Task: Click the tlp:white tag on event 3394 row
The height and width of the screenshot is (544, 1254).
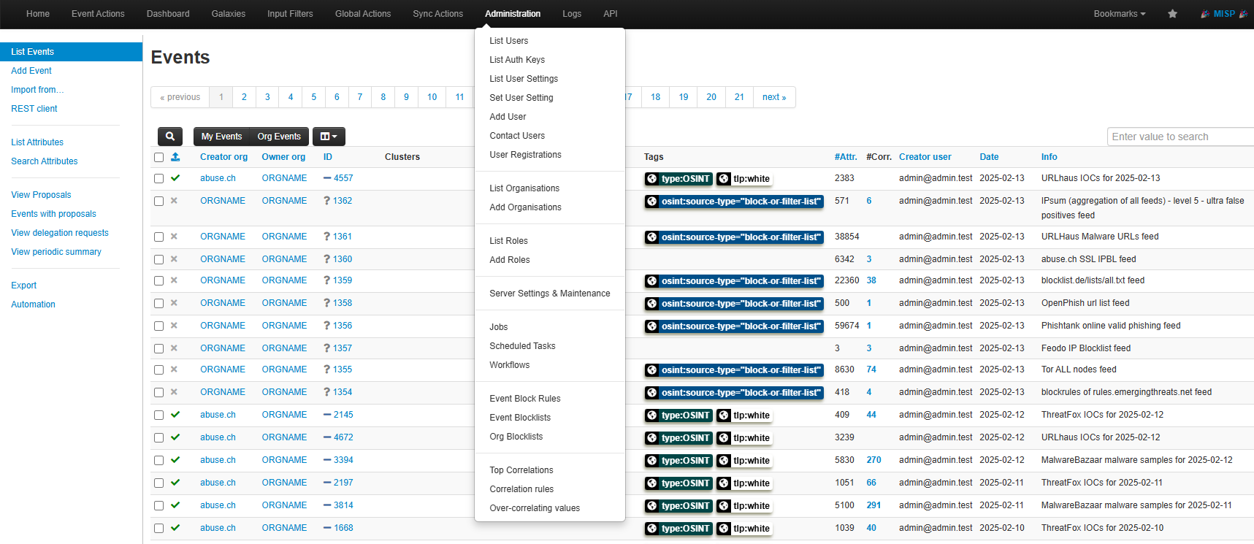Action: coord(744,461)
